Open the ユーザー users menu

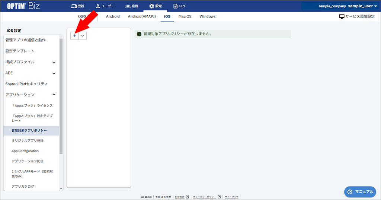(105, 6)
